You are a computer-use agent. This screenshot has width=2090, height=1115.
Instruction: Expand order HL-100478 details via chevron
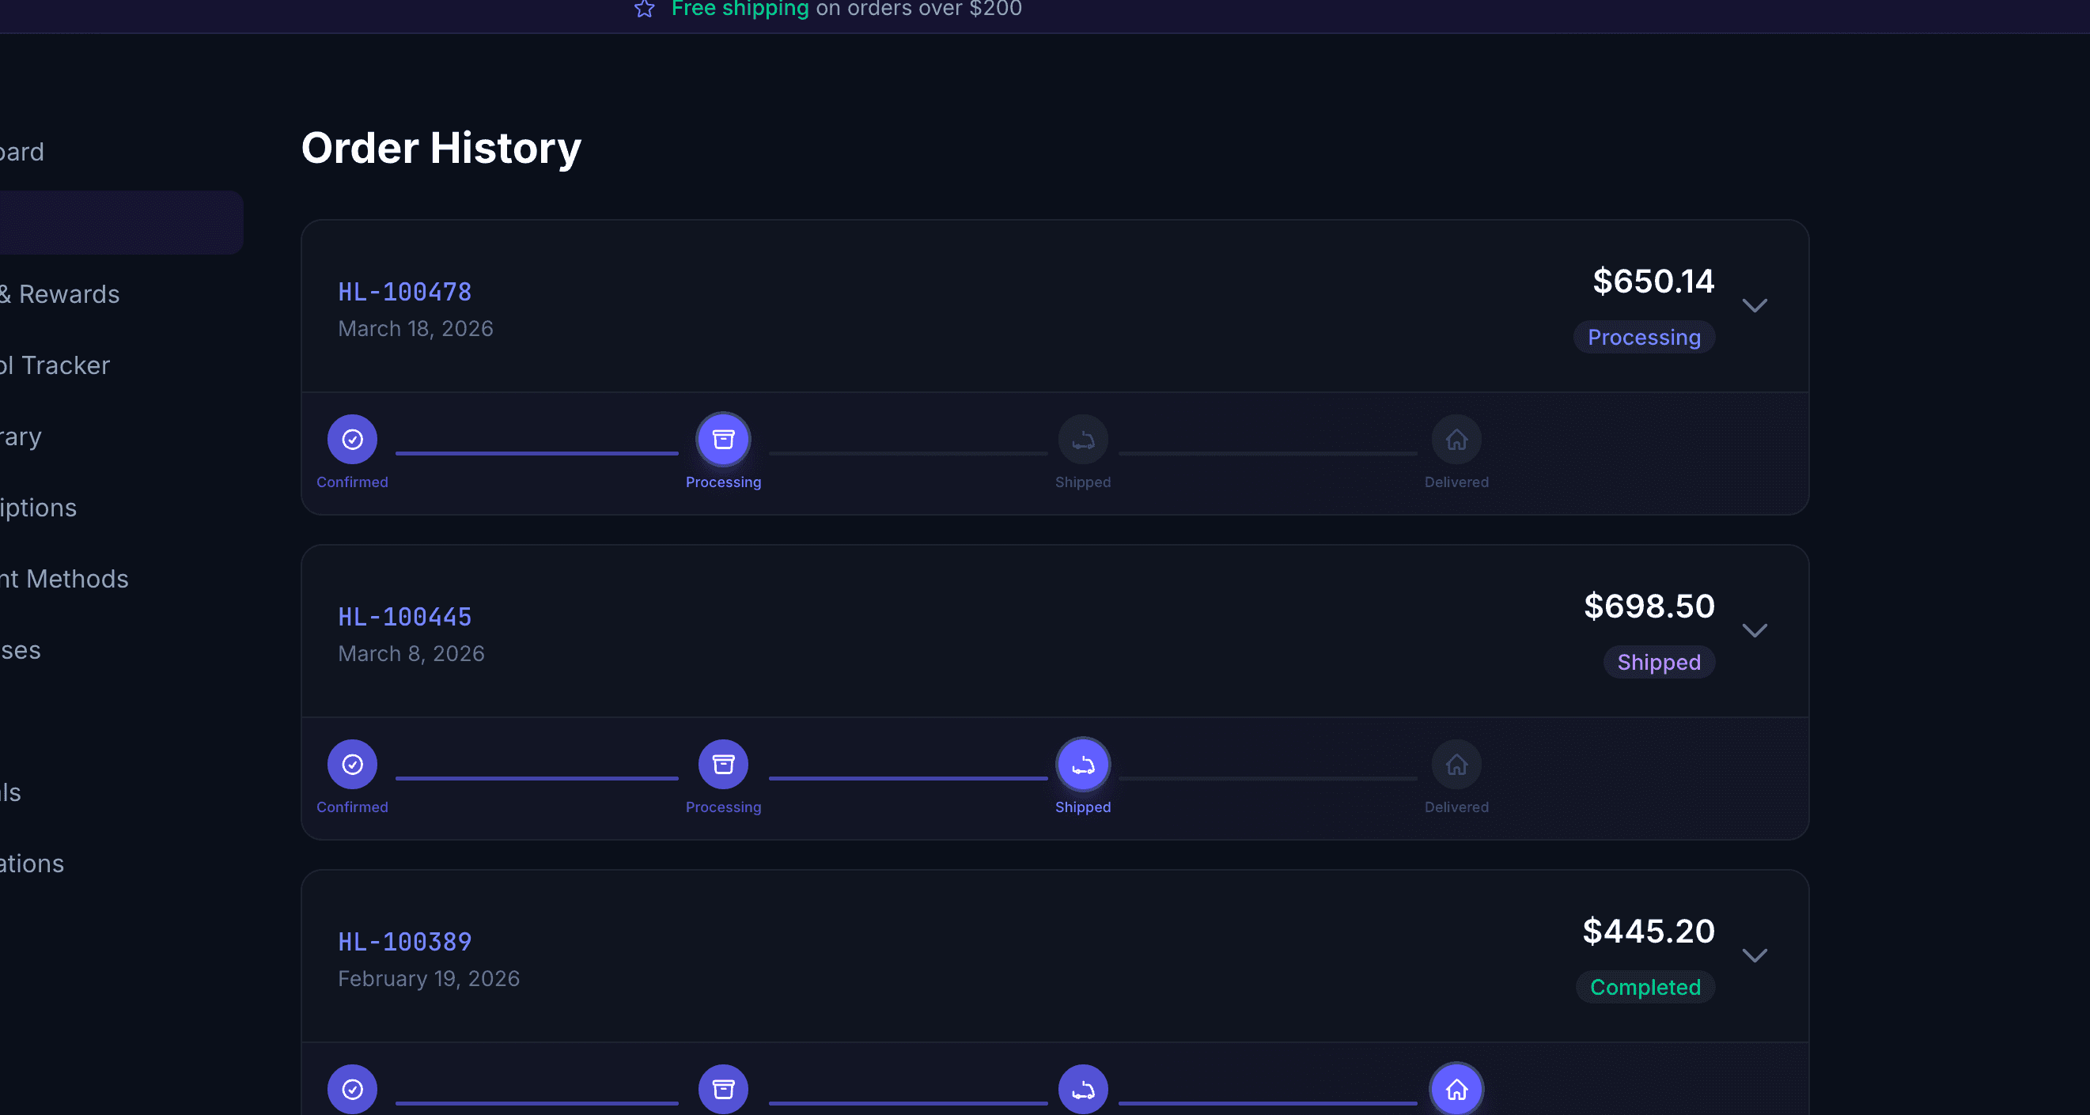pyautogui.click(x=1755, y=306)
